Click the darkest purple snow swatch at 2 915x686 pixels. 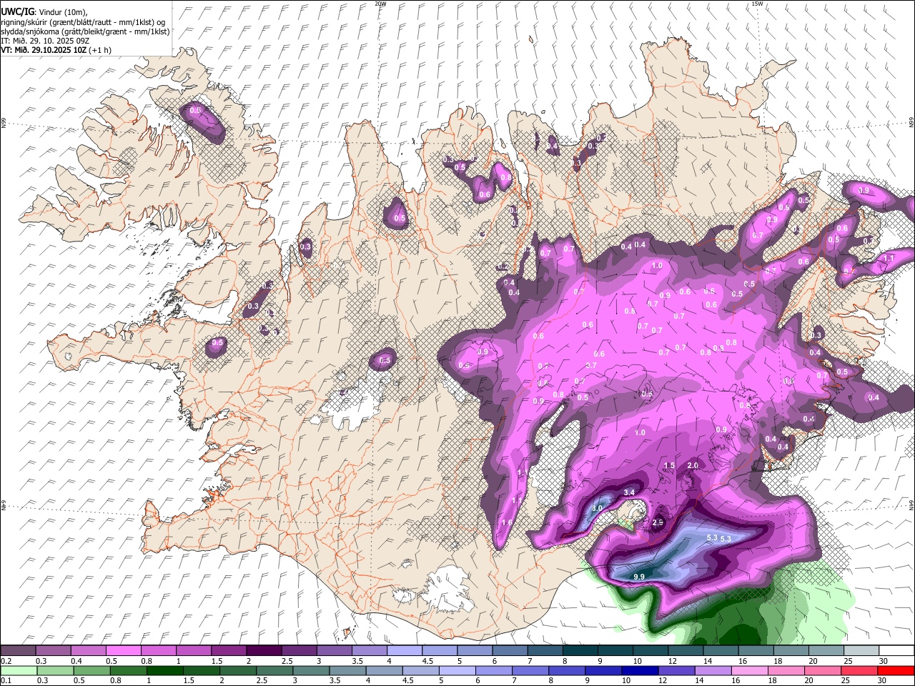click(x=264, y=651)
